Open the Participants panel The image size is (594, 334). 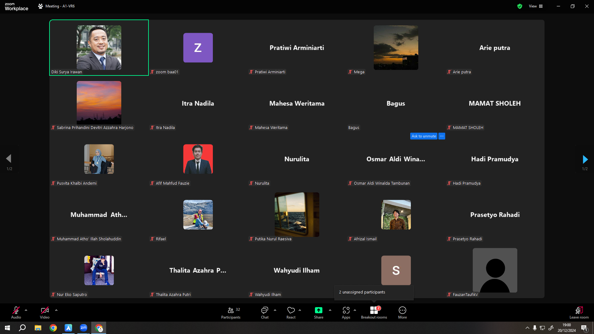point(231,312)
